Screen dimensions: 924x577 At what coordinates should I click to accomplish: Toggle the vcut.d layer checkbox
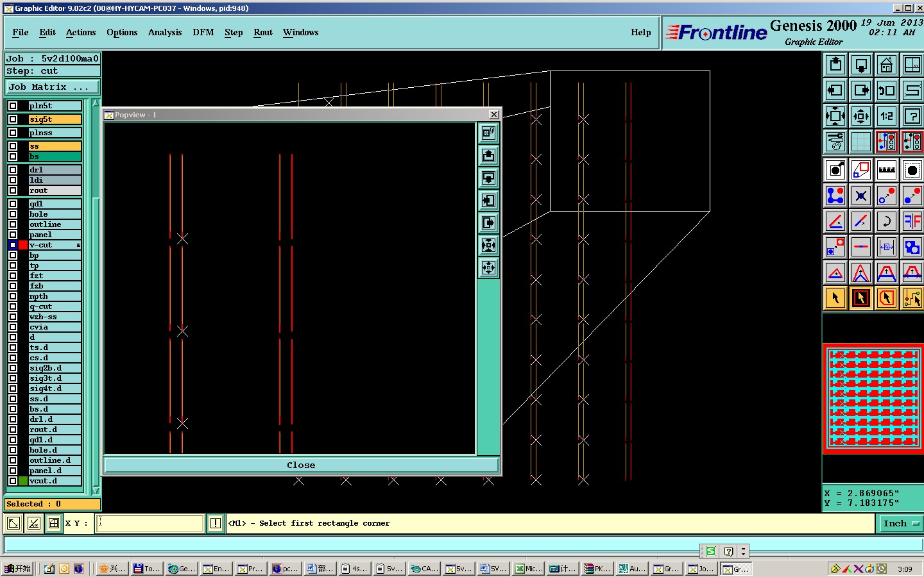(13, 481)
